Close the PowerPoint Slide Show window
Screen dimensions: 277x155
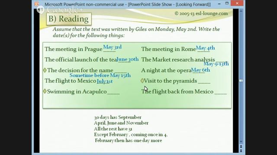[237, 3]
